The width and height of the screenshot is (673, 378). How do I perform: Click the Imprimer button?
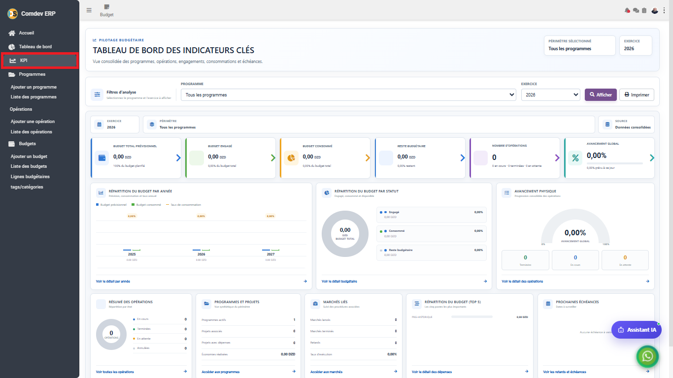click(x=637, y=94)
